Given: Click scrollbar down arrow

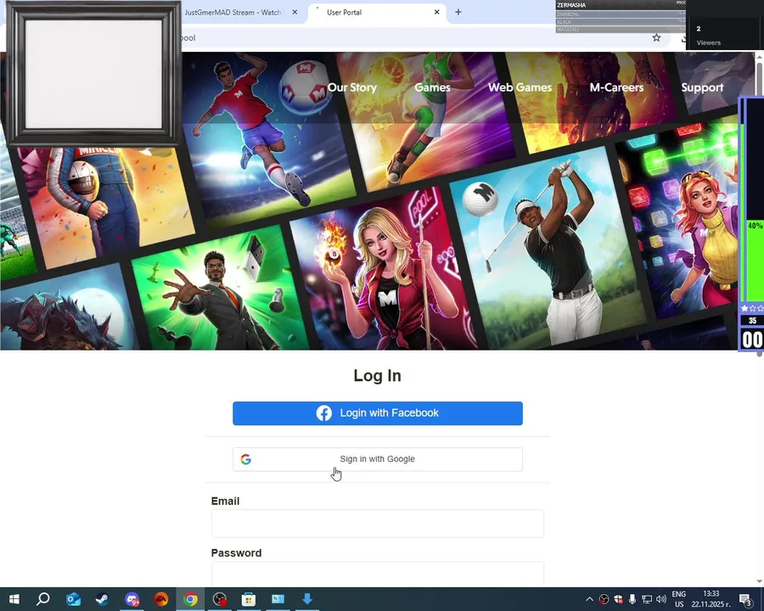Looking at the screenshot, I should (759, 580).
